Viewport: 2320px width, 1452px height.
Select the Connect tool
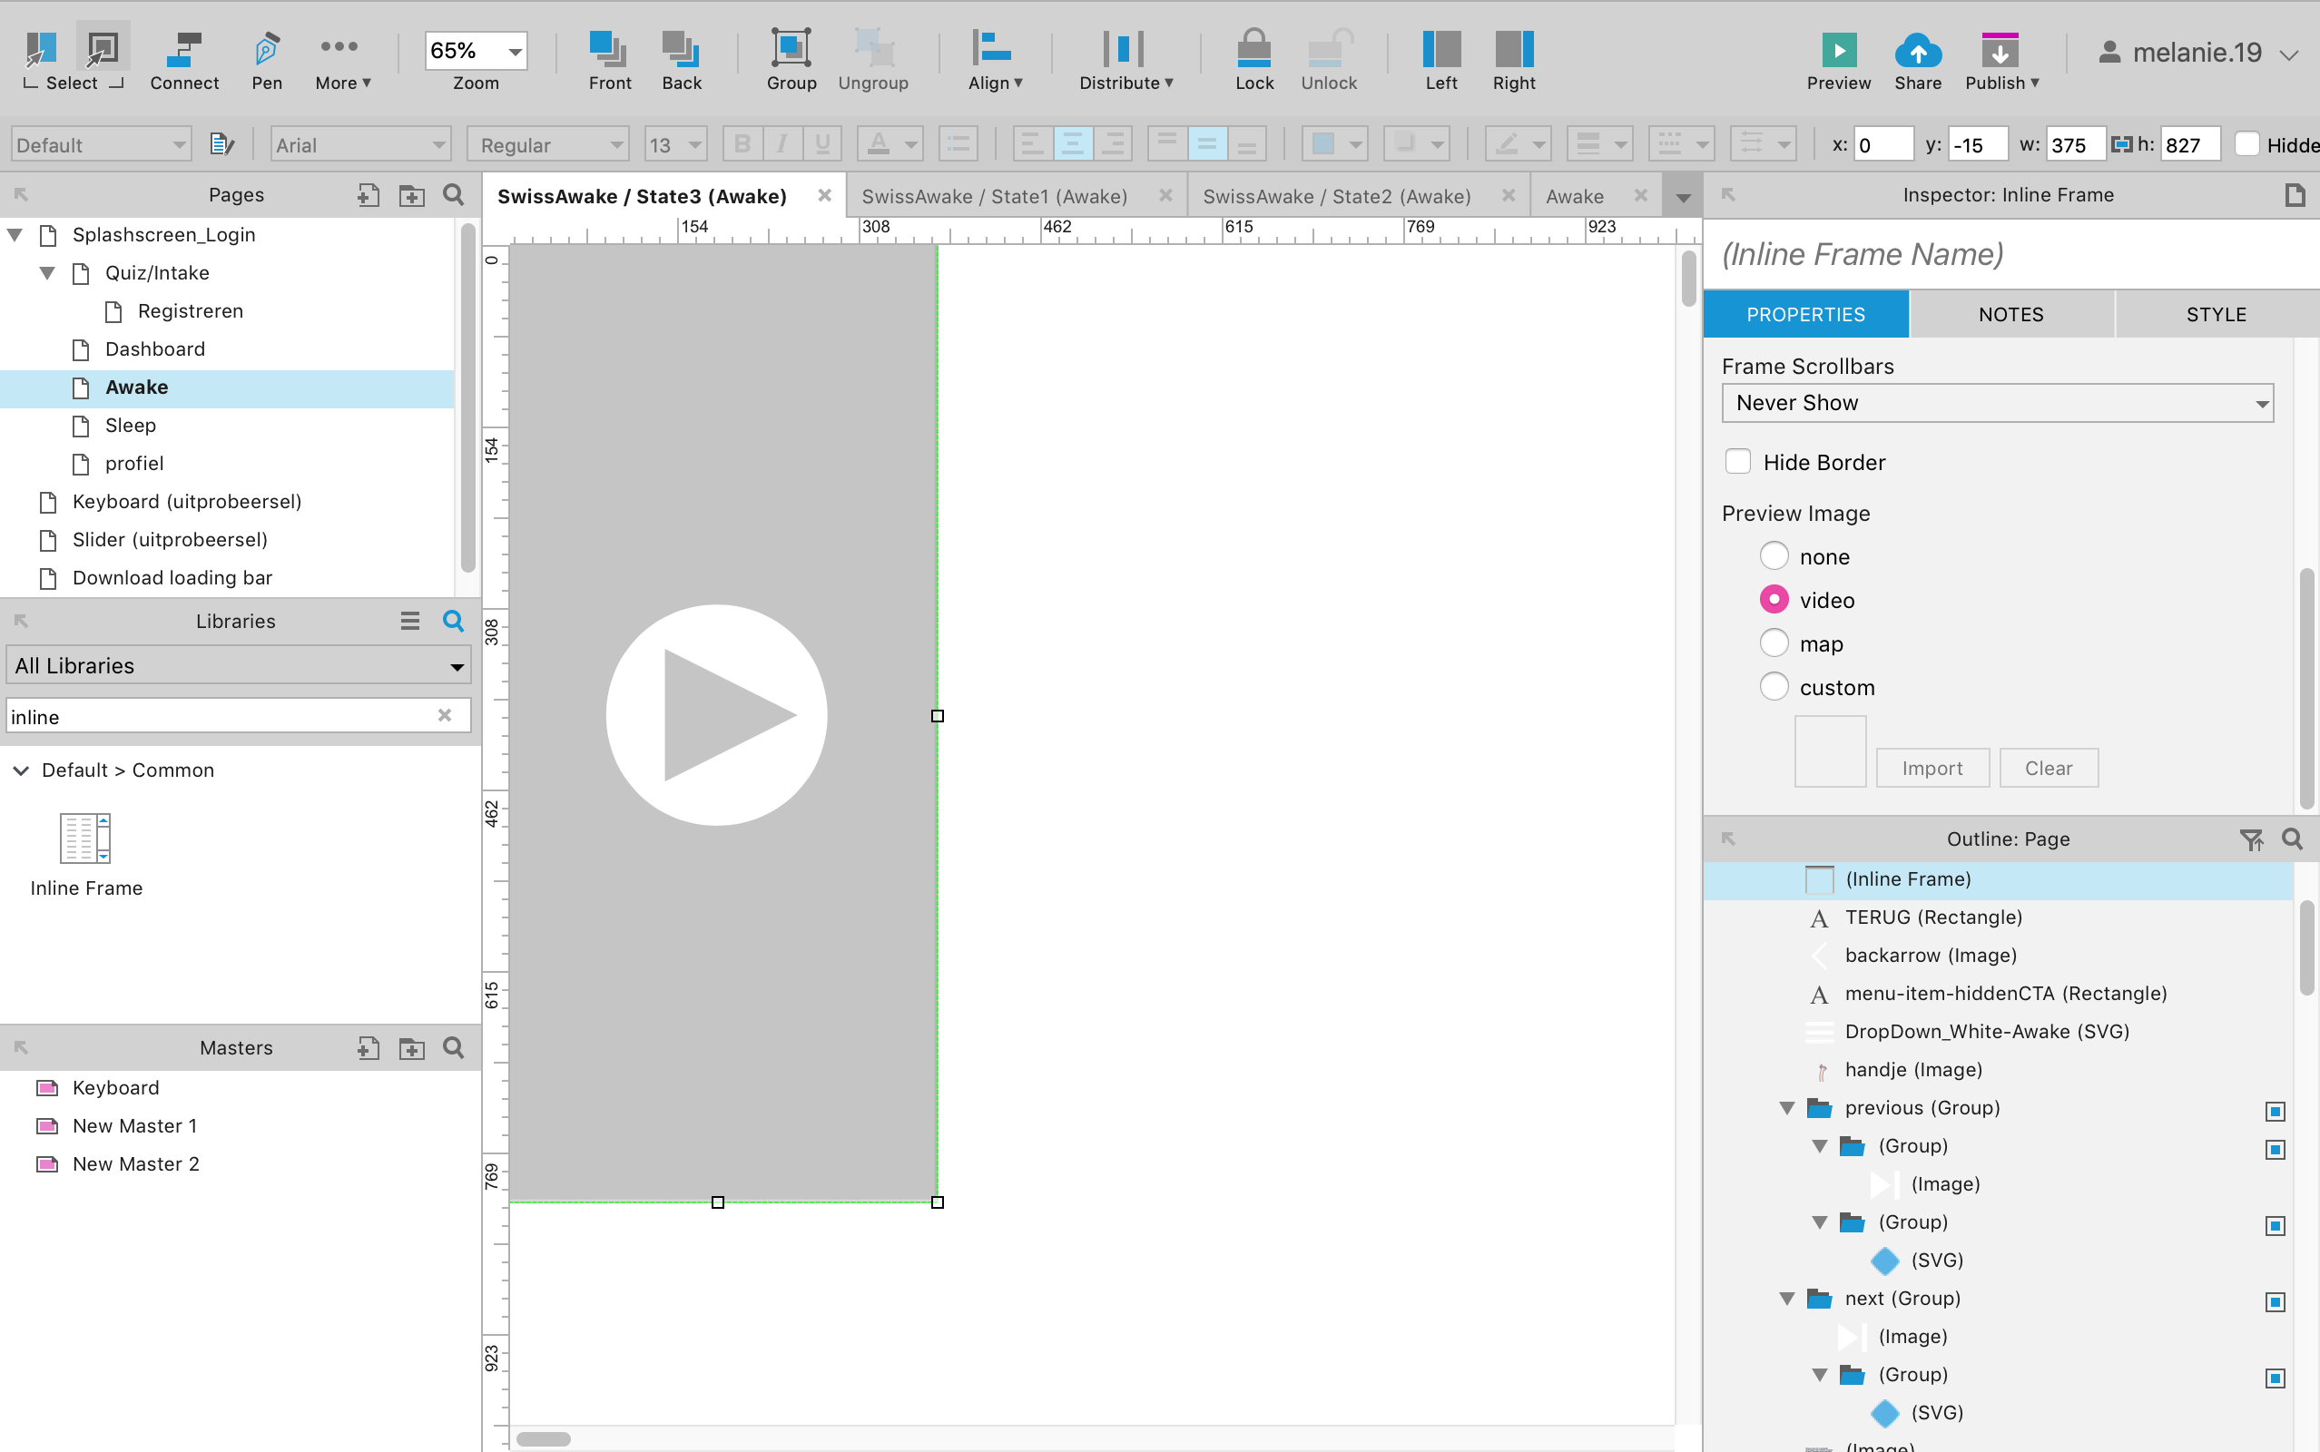coord(183,60)
